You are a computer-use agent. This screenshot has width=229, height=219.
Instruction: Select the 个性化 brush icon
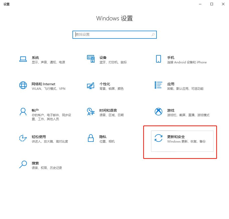point(91,85)
